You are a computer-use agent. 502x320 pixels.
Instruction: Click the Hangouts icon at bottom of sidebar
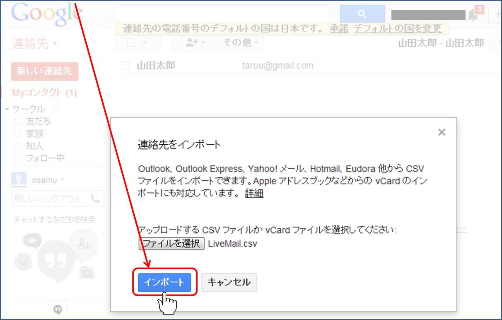(58, 309)
